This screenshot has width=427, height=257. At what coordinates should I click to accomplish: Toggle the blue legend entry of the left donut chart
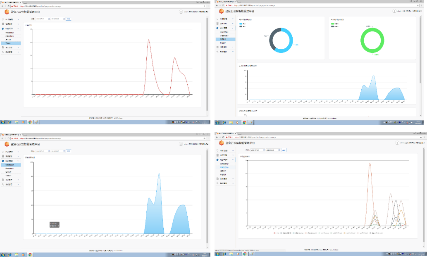click(241, 24)
